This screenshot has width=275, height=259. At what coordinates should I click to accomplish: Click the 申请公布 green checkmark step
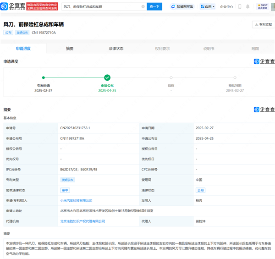[x=107, y=77]
